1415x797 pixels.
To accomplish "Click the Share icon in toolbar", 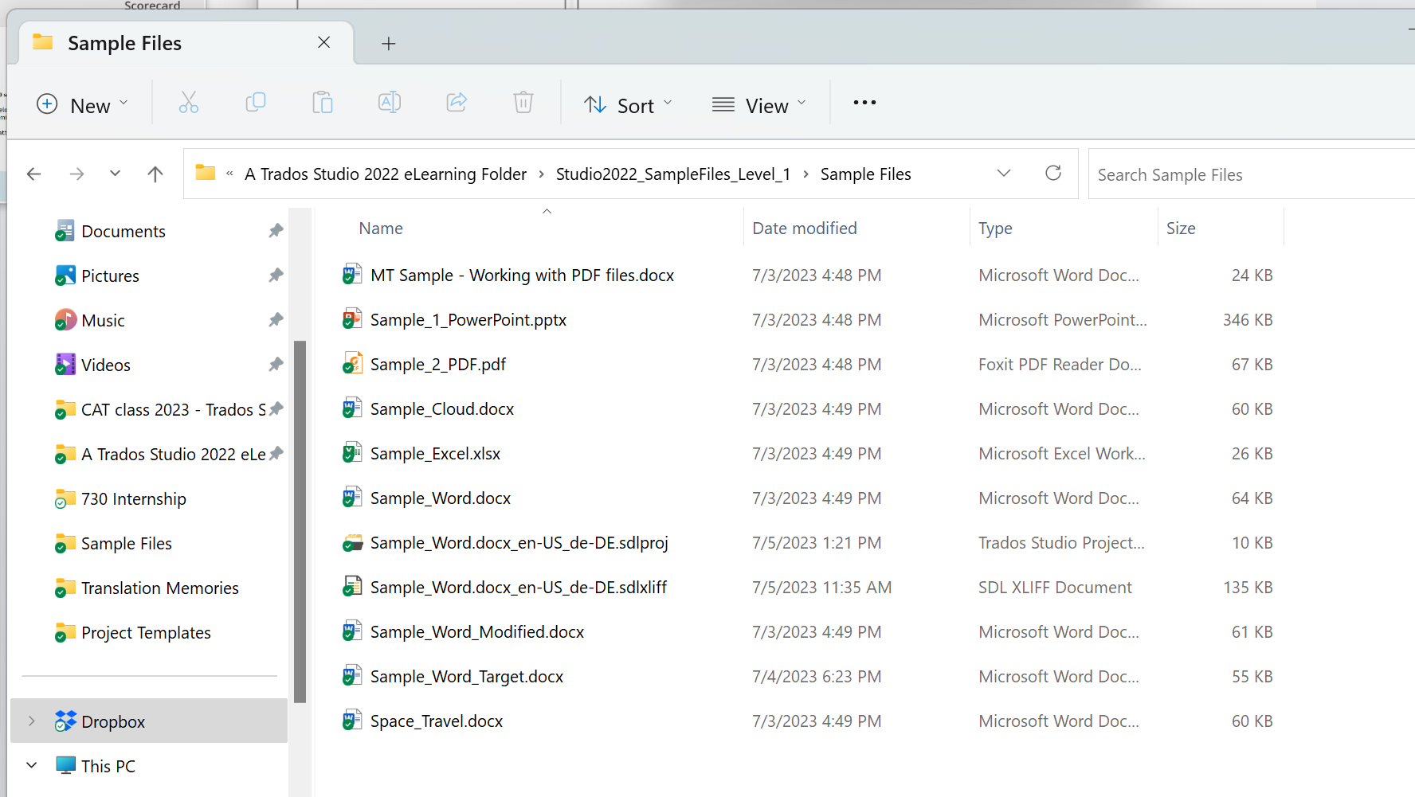I will point(457,103).
